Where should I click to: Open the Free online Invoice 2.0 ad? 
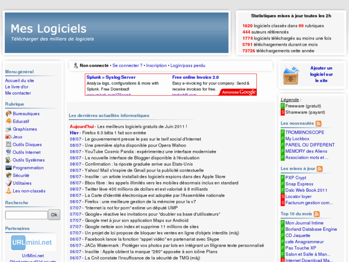[x=195, y=77]
